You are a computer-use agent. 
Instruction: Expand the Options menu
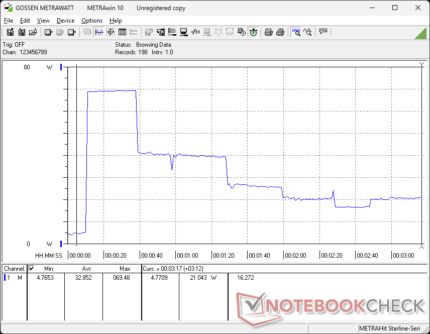pos(92,21)
